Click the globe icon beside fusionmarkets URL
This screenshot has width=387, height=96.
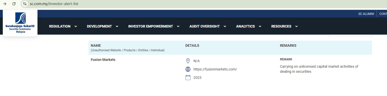[x=188, y=69]
